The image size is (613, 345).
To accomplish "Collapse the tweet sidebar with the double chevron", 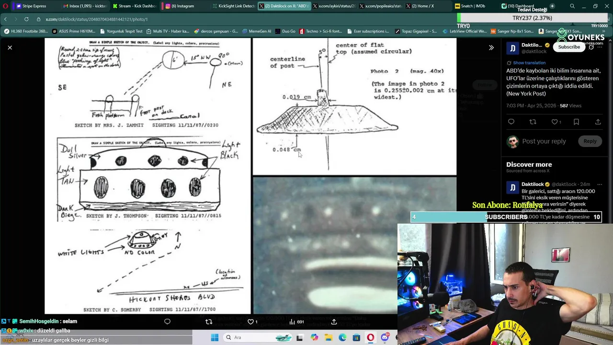I will 491,47.
